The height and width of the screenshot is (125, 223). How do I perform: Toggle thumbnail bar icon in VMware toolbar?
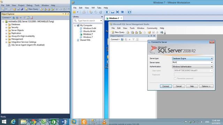point(113,12)
